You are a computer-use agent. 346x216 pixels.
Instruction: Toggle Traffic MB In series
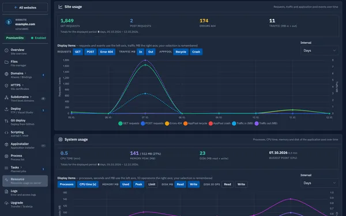point(141,52)
